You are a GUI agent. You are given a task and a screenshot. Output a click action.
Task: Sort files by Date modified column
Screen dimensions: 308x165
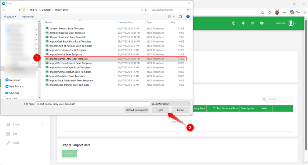coord(125,22)
